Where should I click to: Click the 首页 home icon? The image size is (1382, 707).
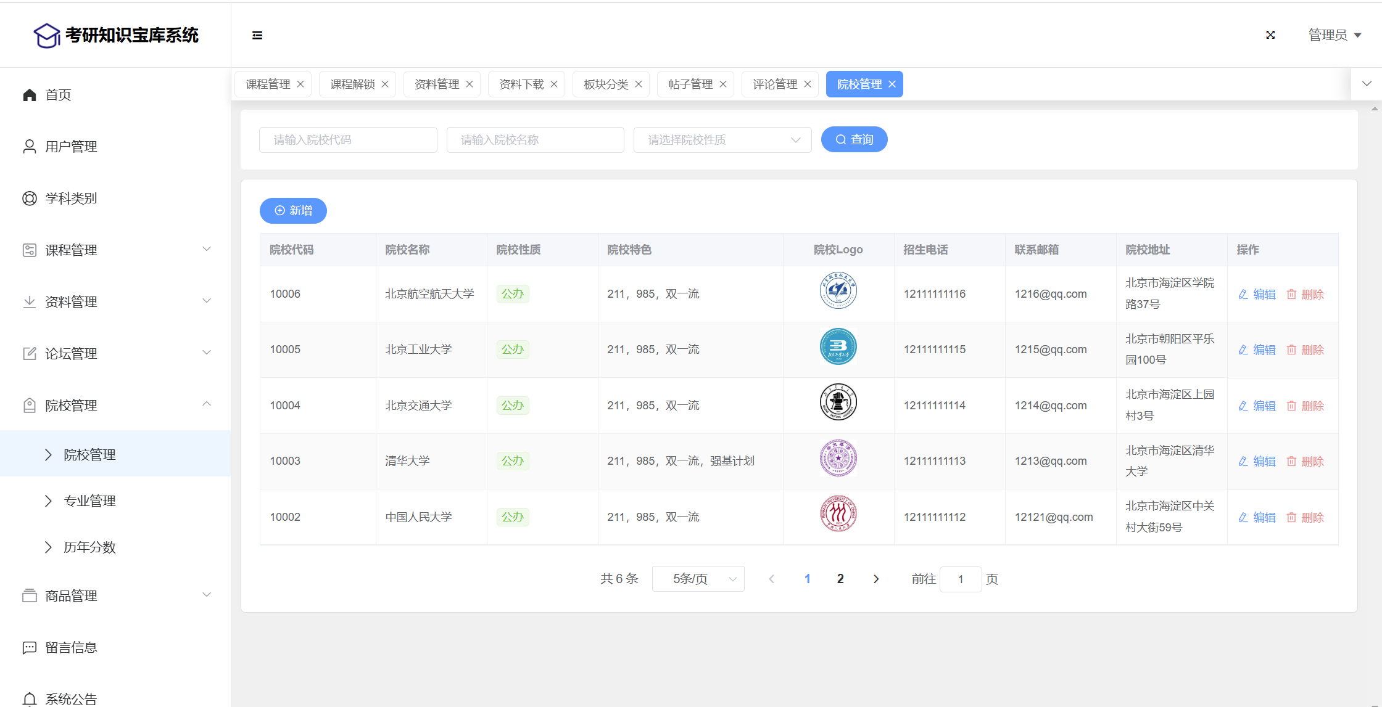click(29, 95)
